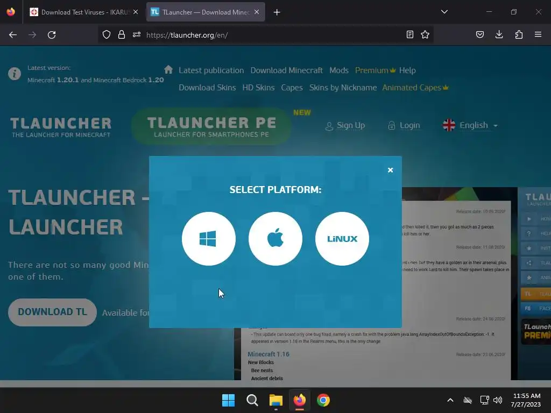This screenshot has height=413, width=551.
Task: Open Help menu item
Action: click(407, 70)
